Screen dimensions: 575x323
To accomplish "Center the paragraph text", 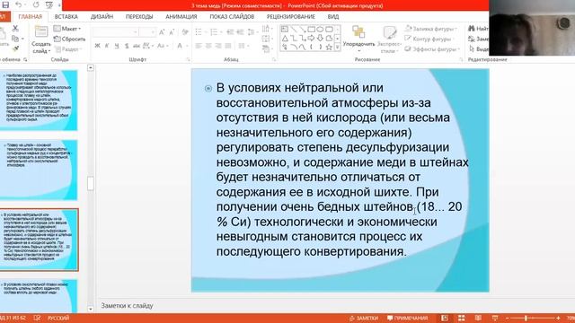I will pyautogui.click(x=208, y=46).
